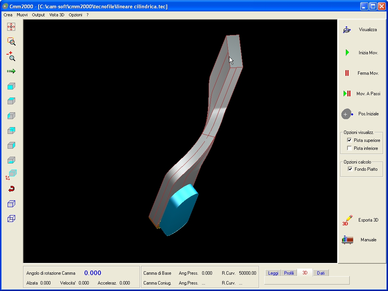Click the Alzata label

click(x=32, y=283)
